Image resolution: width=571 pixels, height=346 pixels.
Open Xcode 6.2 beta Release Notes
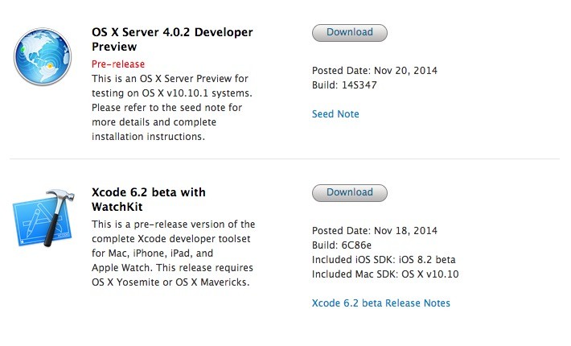tap(381, 303)
